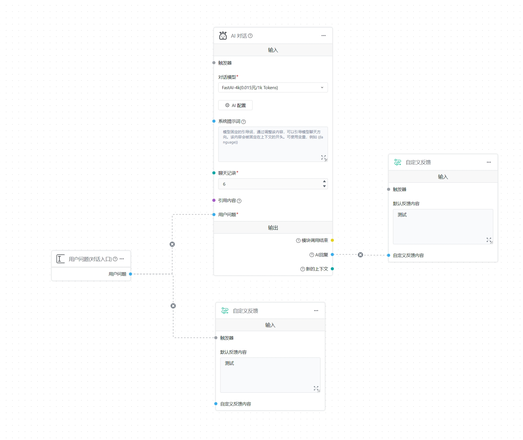
Task: Expand the right 默认反馈内容 text box
Action: click(488, 240)
